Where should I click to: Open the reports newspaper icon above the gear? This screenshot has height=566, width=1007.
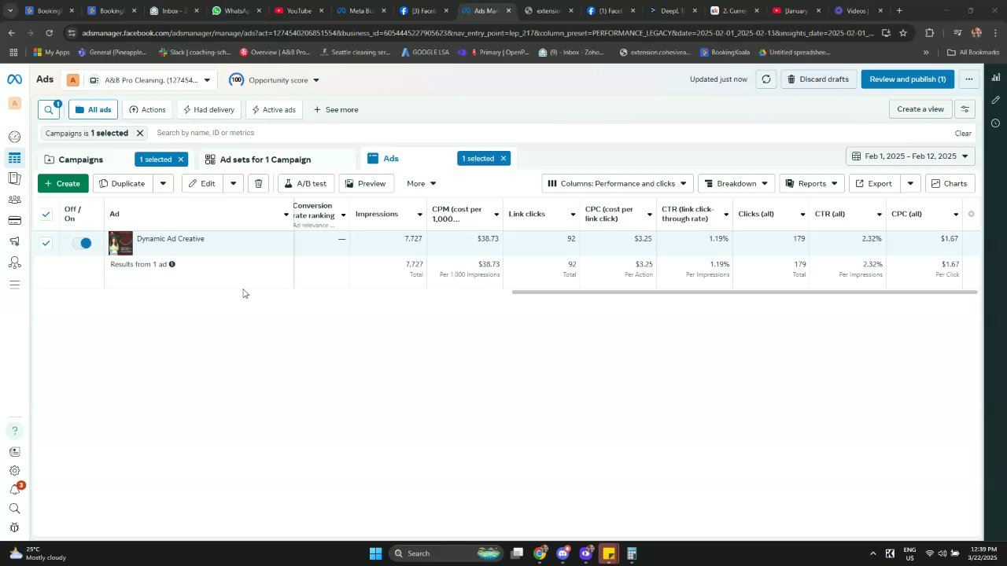coord(14,452)
